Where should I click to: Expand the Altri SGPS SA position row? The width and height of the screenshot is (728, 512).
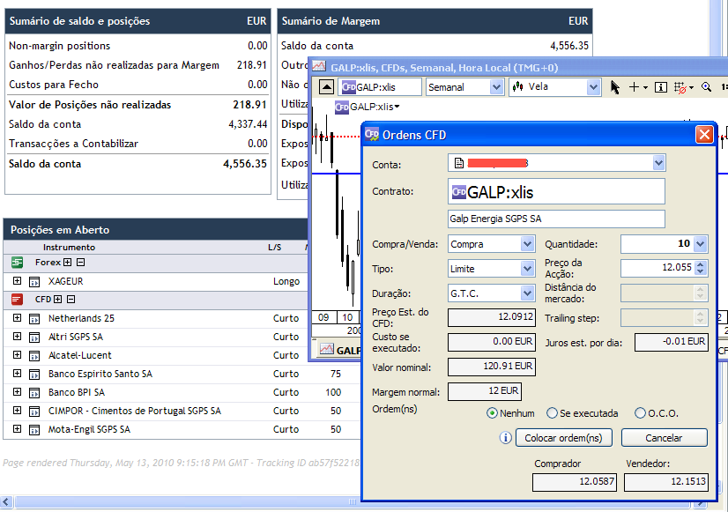tap(17, 337)
